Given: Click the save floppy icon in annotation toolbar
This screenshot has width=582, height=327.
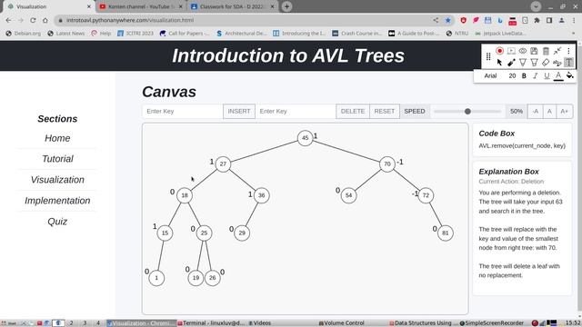Looking at the screenshot, I should point(534,51).
